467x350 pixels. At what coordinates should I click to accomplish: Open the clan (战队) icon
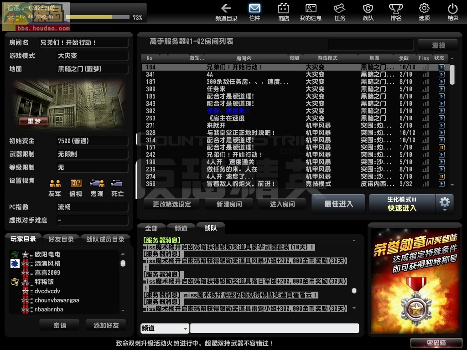(368, 12)
